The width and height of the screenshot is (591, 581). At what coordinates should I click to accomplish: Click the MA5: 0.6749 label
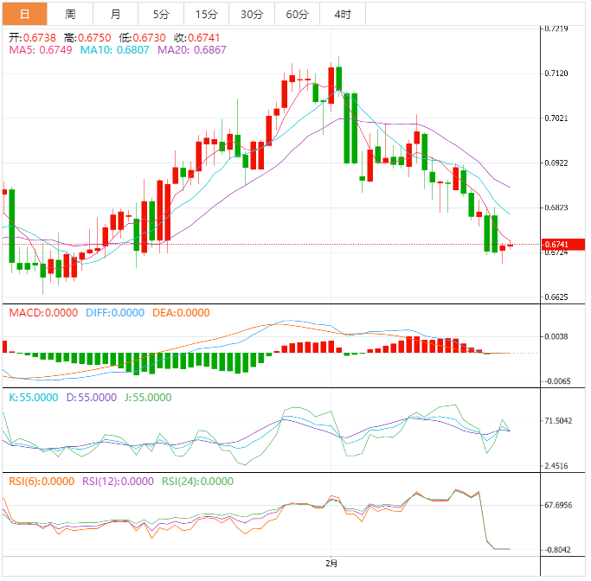click(x=41, y=49)
